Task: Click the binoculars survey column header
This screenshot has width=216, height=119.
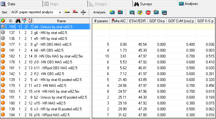Action: coord(18,21)
